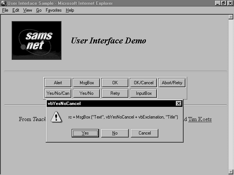Follow the Tim Koets link
Screen dimensions: 234x175
(200, 119)
